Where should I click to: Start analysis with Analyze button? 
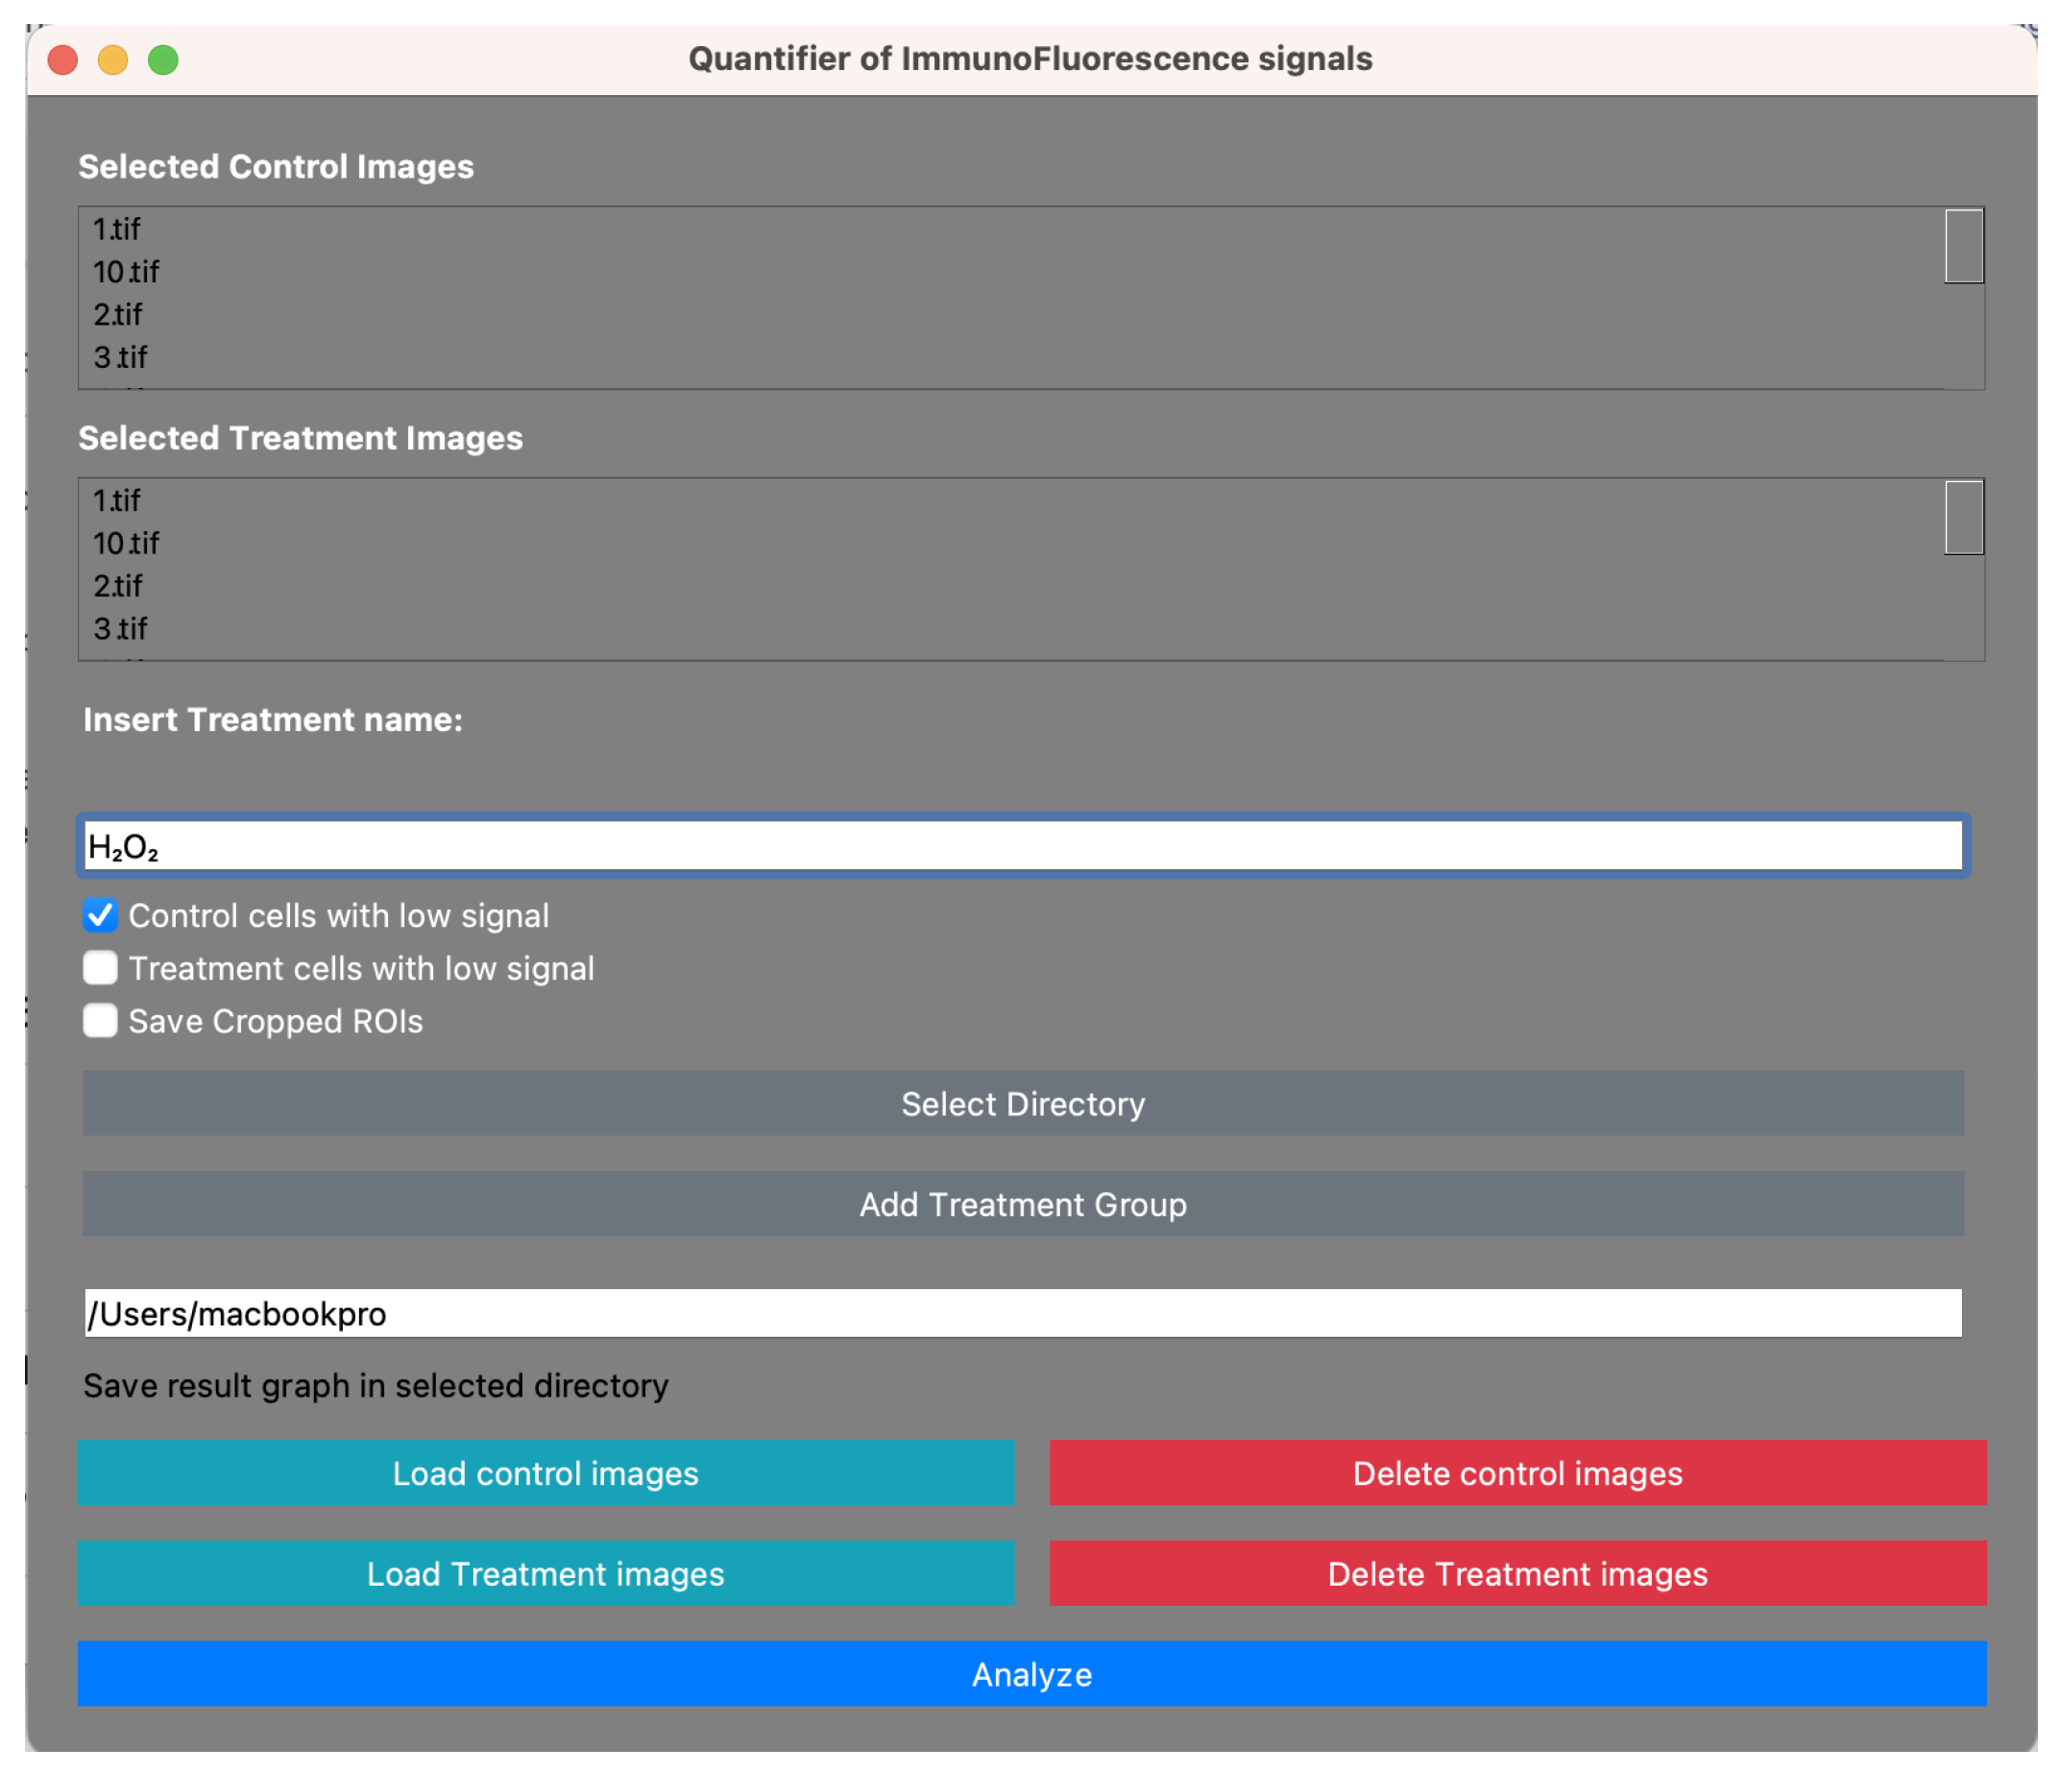point(1031,1673)
